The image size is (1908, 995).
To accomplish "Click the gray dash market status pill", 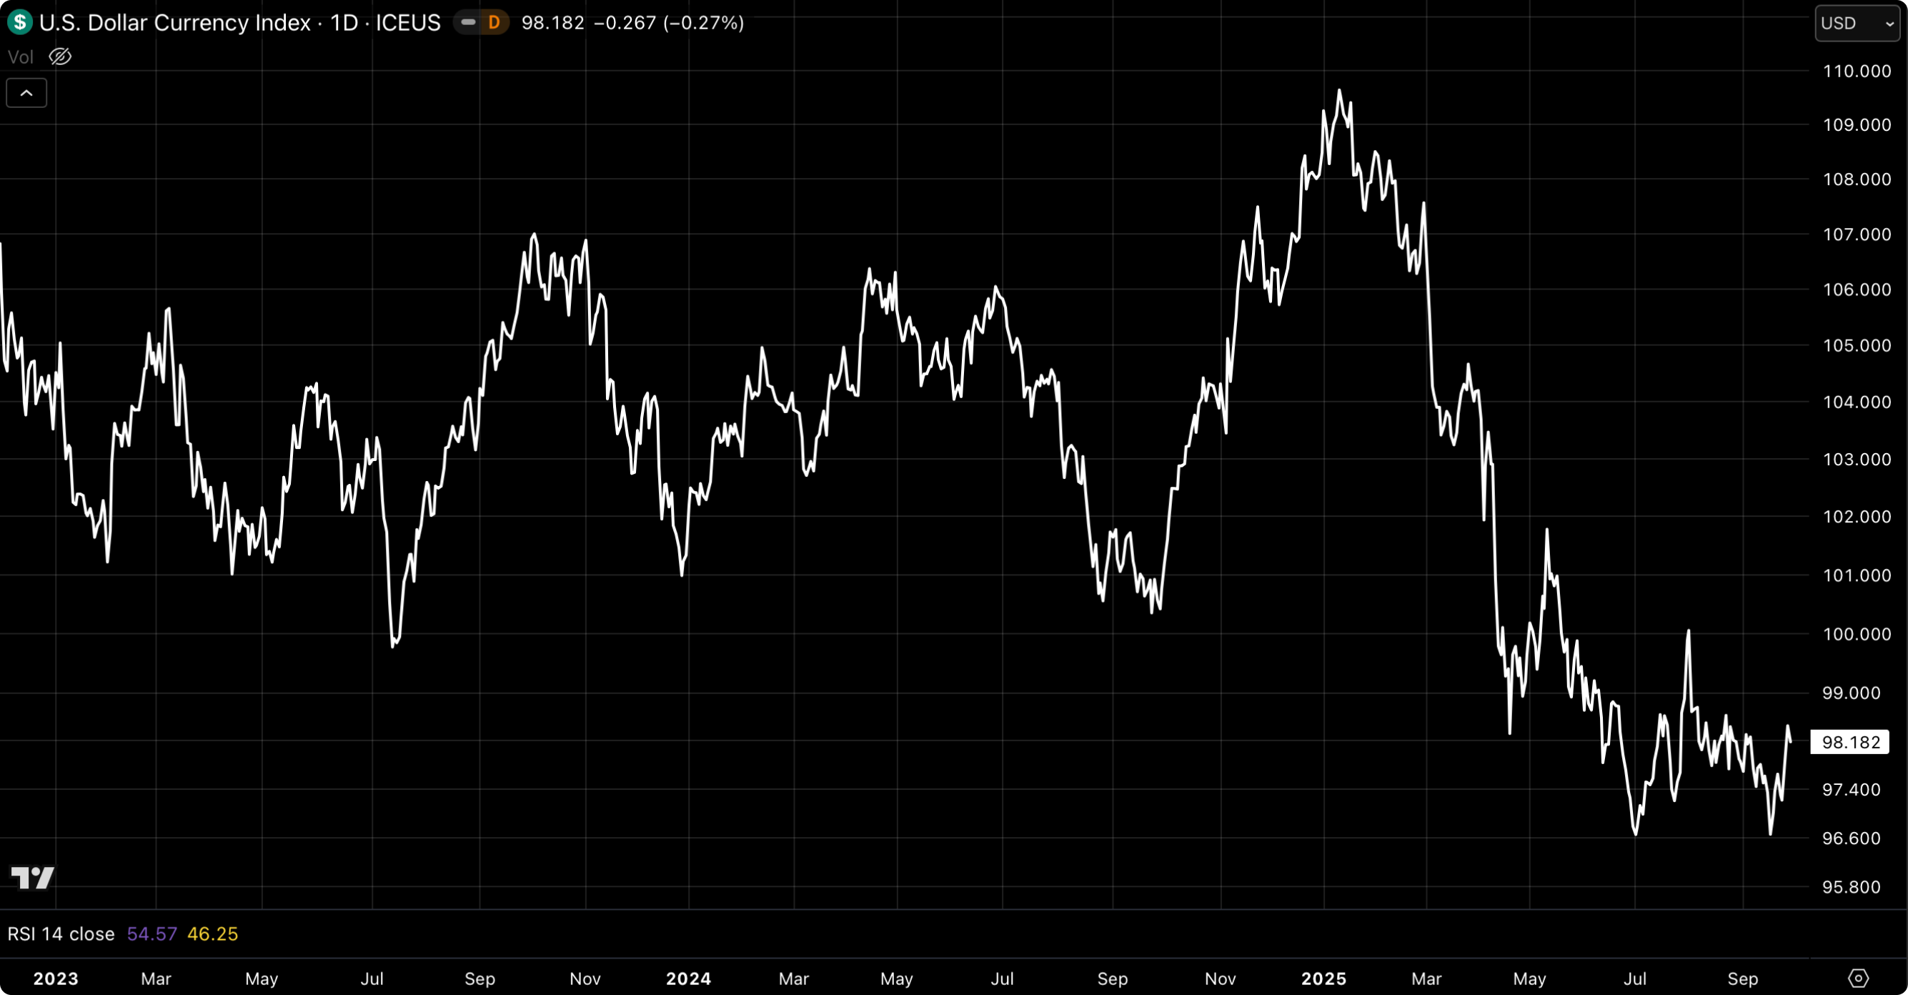I will [x=468, y=22].
